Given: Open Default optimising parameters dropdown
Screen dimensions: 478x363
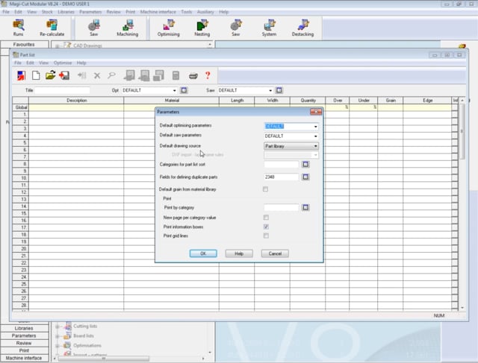Looking at the screenshot, I should [315, 126].
